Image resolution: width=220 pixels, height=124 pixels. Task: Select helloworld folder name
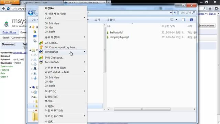[116, 32]
